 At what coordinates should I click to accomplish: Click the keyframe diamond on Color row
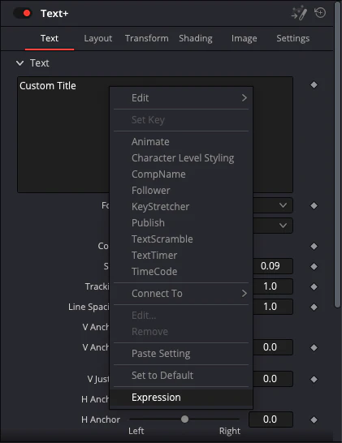(x=314, y=246)
